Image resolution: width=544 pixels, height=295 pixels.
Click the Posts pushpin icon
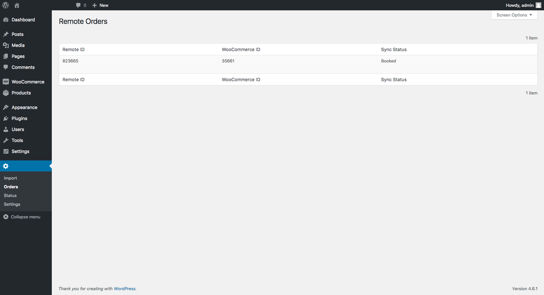click(6, 34)
